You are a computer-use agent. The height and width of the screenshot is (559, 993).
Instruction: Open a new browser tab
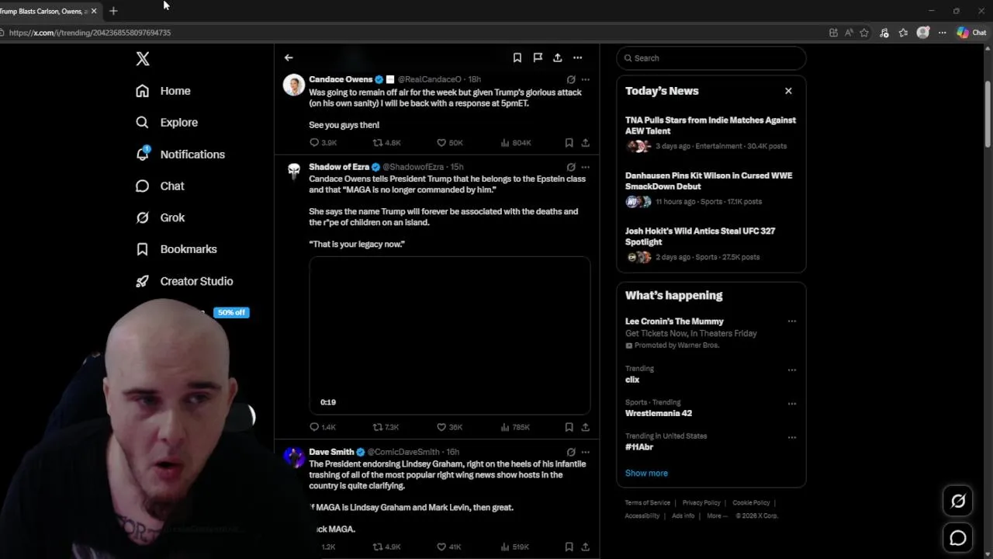pos(113,11)
